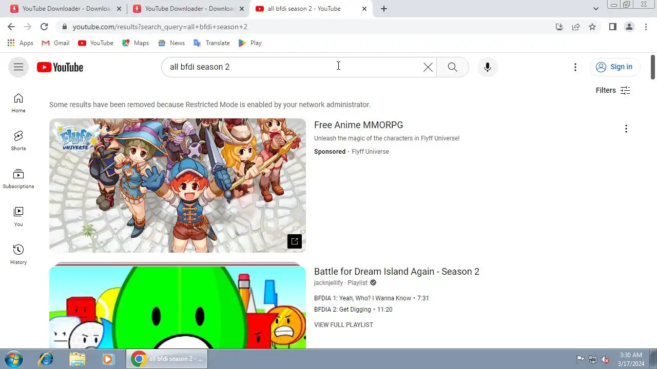Open Windows Explorer from the taskbar
Viewport: 657px width, 369px height.
click(x=77, y=359)
